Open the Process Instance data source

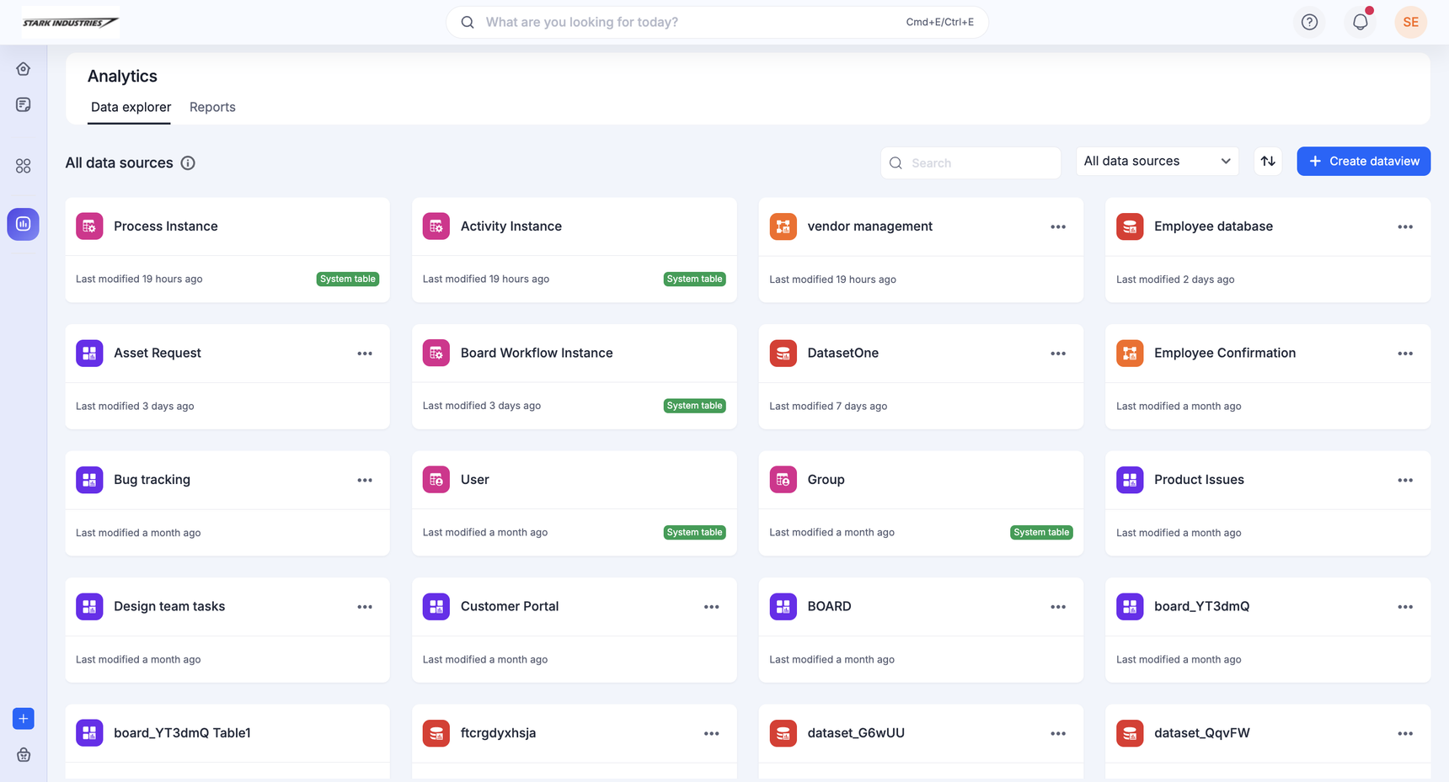coord(166,226)
